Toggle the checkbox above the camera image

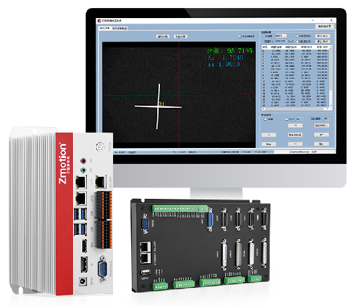tap(240, 36)
